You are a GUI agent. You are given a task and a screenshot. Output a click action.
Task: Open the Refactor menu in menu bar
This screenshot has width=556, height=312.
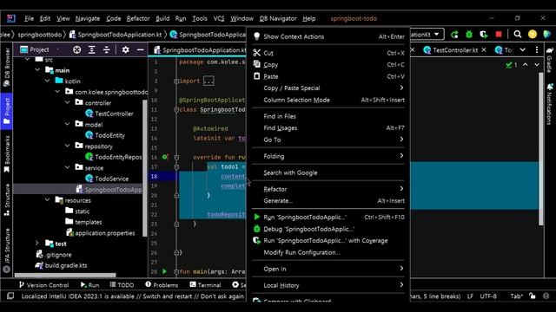(x=138, y=18)
